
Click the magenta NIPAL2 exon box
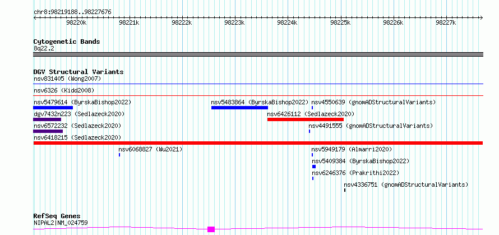[x=211, y=229]
